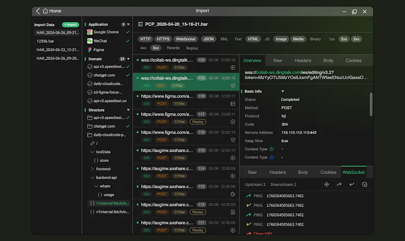The image size is (405, 241).
Task: Click play icon on request 111 row
Action: tap(233, 230)
